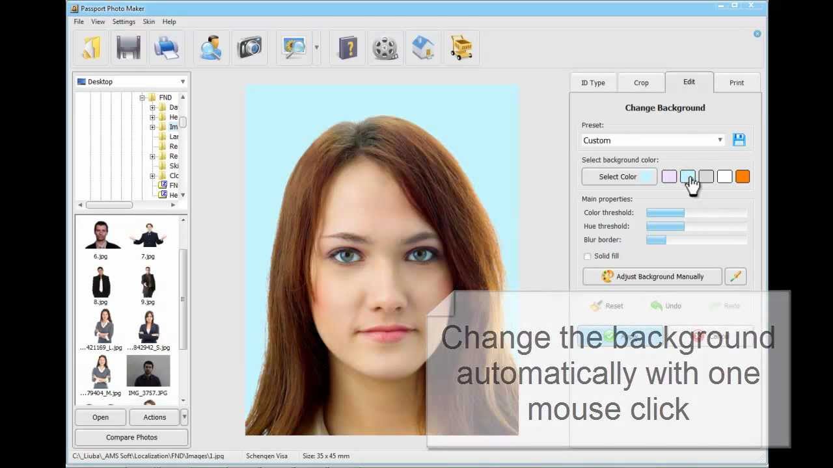Click the person with magnifier icon
833x468 pixels.
(212, 47)
